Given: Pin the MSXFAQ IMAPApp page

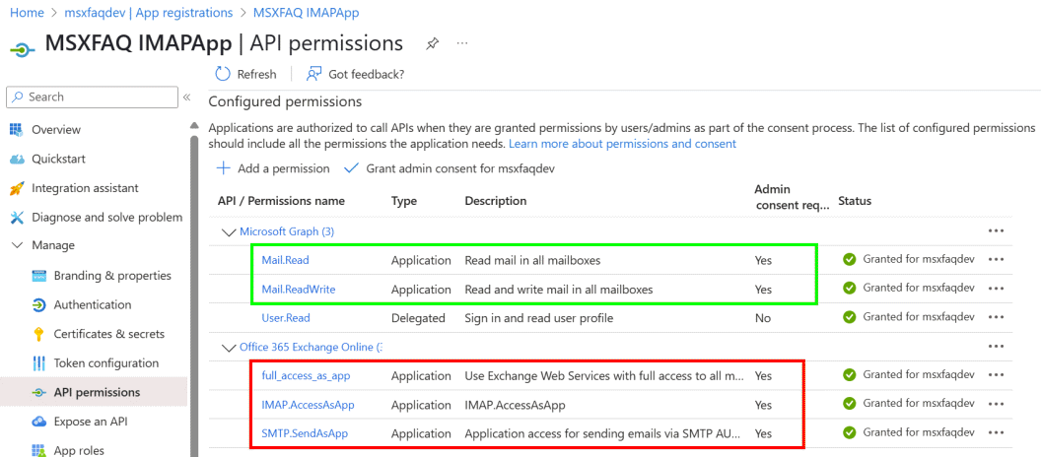Looking at the screenshot, I should coord(432,44).
